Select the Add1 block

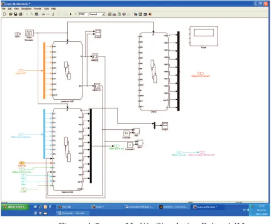coord(140,143)
